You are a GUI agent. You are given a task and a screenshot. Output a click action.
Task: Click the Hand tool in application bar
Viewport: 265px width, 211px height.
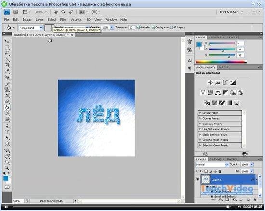click(x=56, y=12)
